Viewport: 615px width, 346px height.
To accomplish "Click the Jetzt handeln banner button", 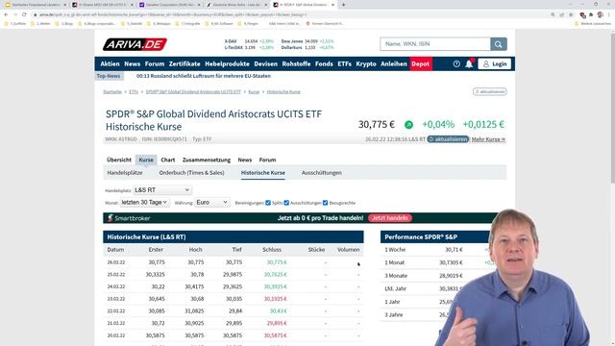I will (x=390, y=218).
